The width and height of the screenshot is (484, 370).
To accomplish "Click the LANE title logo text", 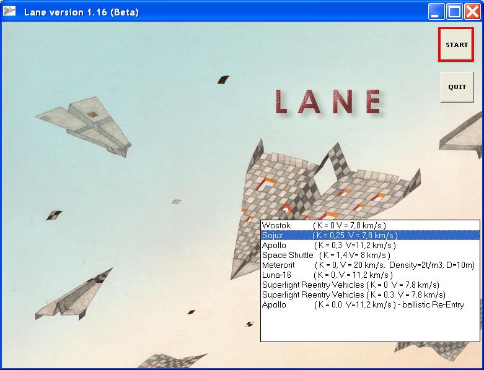I will click(327, 102).
